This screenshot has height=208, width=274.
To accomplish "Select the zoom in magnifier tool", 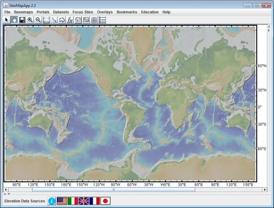I will [x=30, y=20].
